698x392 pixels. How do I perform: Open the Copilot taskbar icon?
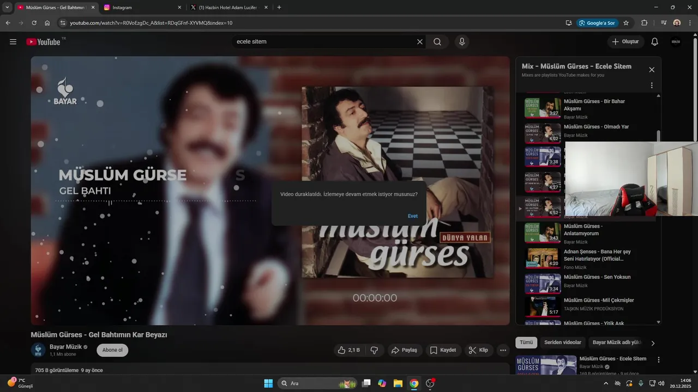(382, 383)
